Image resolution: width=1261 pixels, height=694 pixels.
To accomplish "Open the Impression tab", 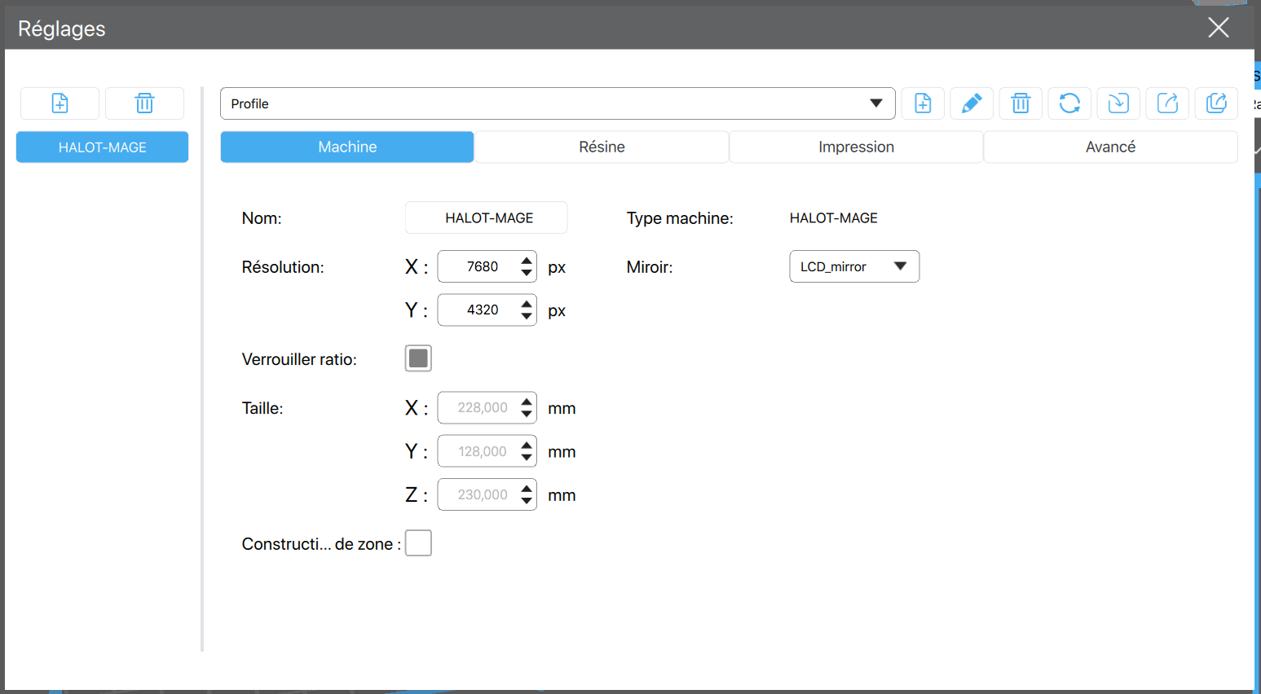I will pyautogui.click(x=856, y=147).
